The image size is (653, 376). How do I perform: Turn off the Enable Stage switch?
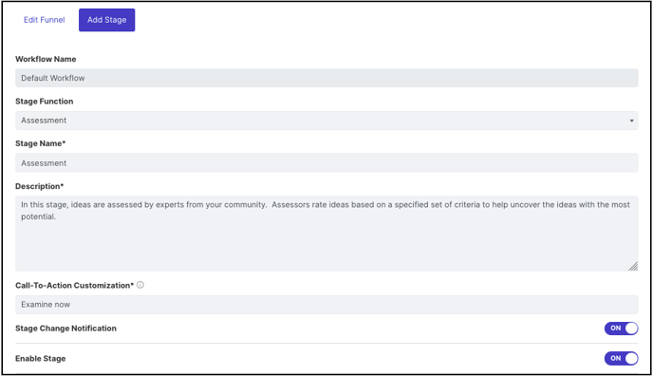[621, 358]
